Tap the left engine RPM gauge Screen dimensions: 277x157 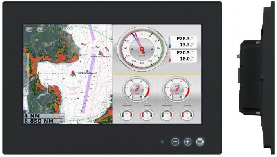(137, 89)
